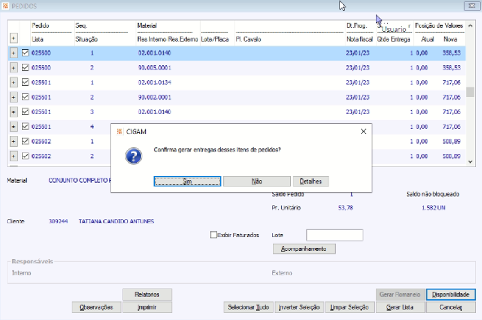Click the Lote input field
482x320 pixels.
335,235
